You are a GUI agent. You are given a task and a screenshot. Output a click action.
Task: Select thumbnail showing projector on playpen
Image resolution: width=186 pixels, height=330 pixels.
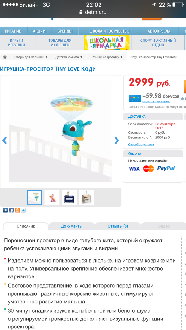point(69,198)
